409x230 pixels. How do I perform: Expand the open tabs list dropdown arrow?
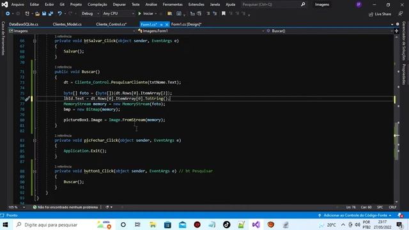(392, 24)
